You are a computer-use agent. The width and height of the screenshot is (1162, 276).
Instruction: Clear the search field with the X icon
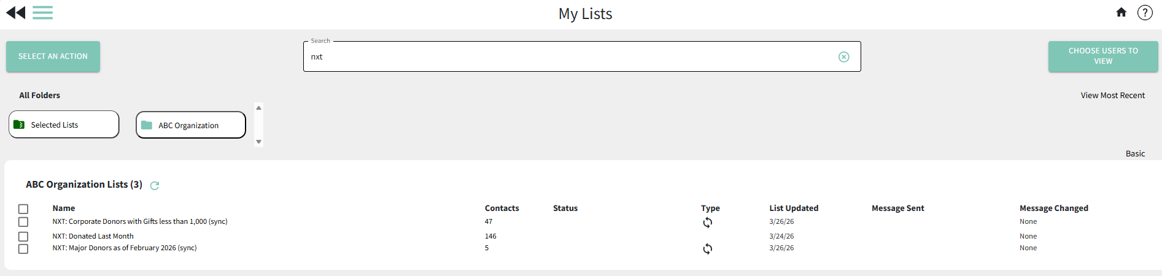tap(843, 57)
